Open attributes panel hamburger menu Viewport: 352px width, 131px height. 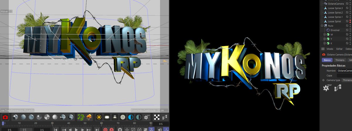tap(323, 49)
